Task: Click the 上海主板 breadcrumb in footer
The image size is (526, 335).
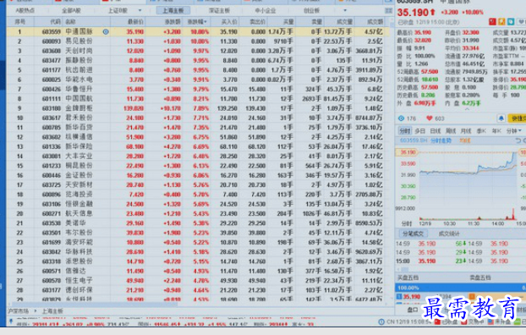Action: pos(52,311)
